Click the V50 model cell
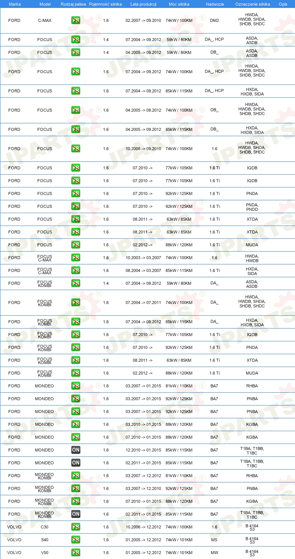The height and width of the screenshot is (559, 295). (x=45, y=553)
